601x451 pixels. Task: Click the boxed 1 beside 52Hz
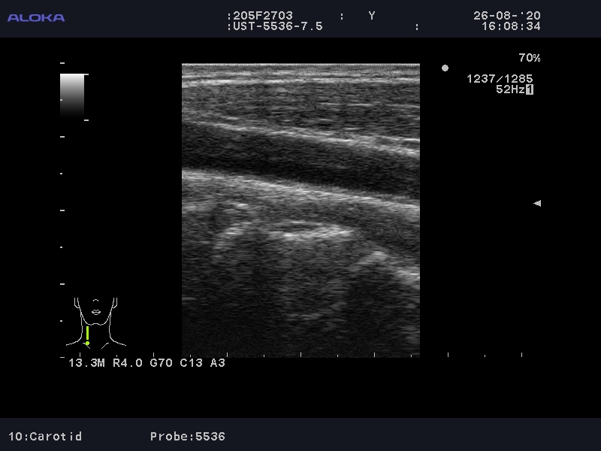point(530,89)
